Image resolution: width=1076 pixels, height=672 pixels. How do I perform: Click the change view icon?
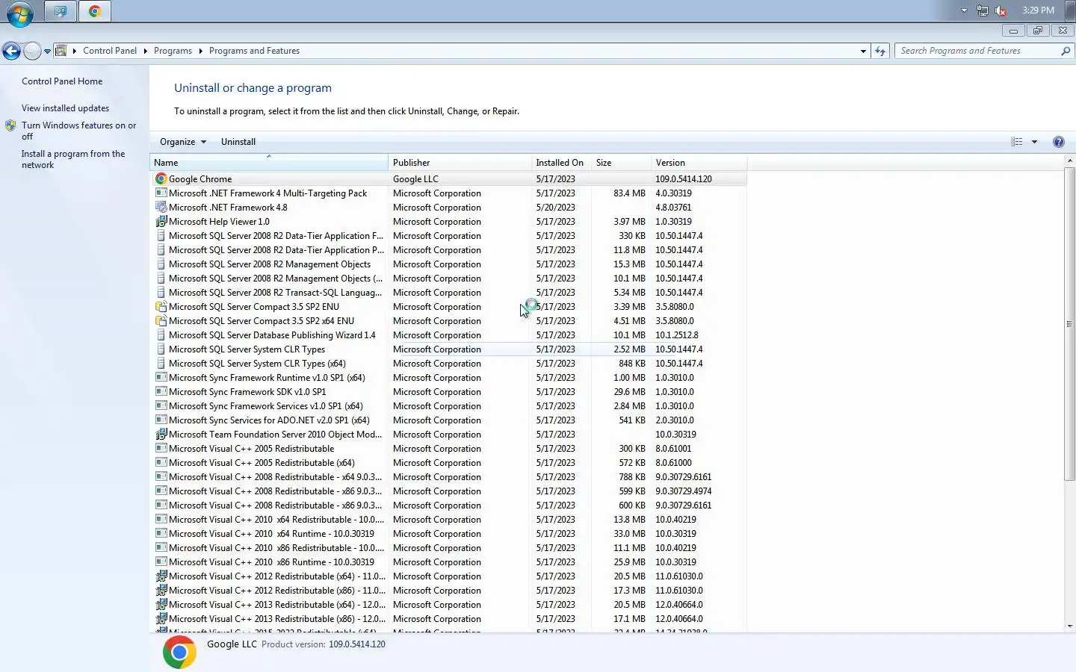[x=1017, y=142]
